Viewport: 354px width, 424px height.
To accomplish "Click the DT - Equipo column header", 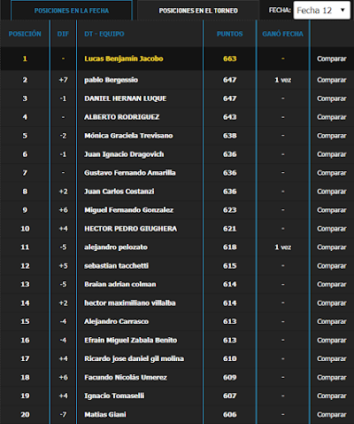I will tap(104, 34).
